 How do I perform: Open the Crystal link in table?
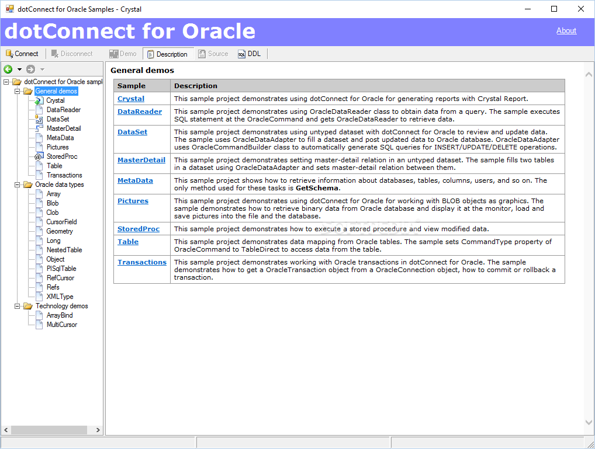point(131,99)
